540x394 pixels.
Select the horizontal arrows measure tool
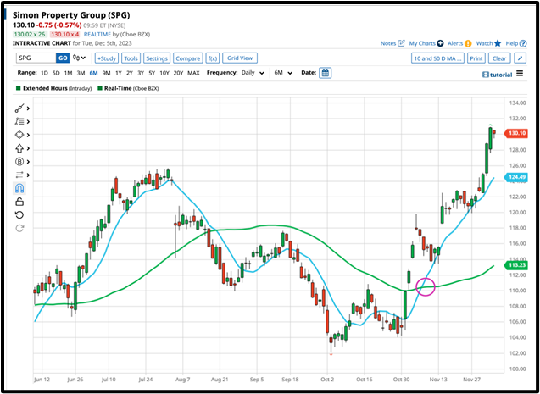(x=19, y=175)
